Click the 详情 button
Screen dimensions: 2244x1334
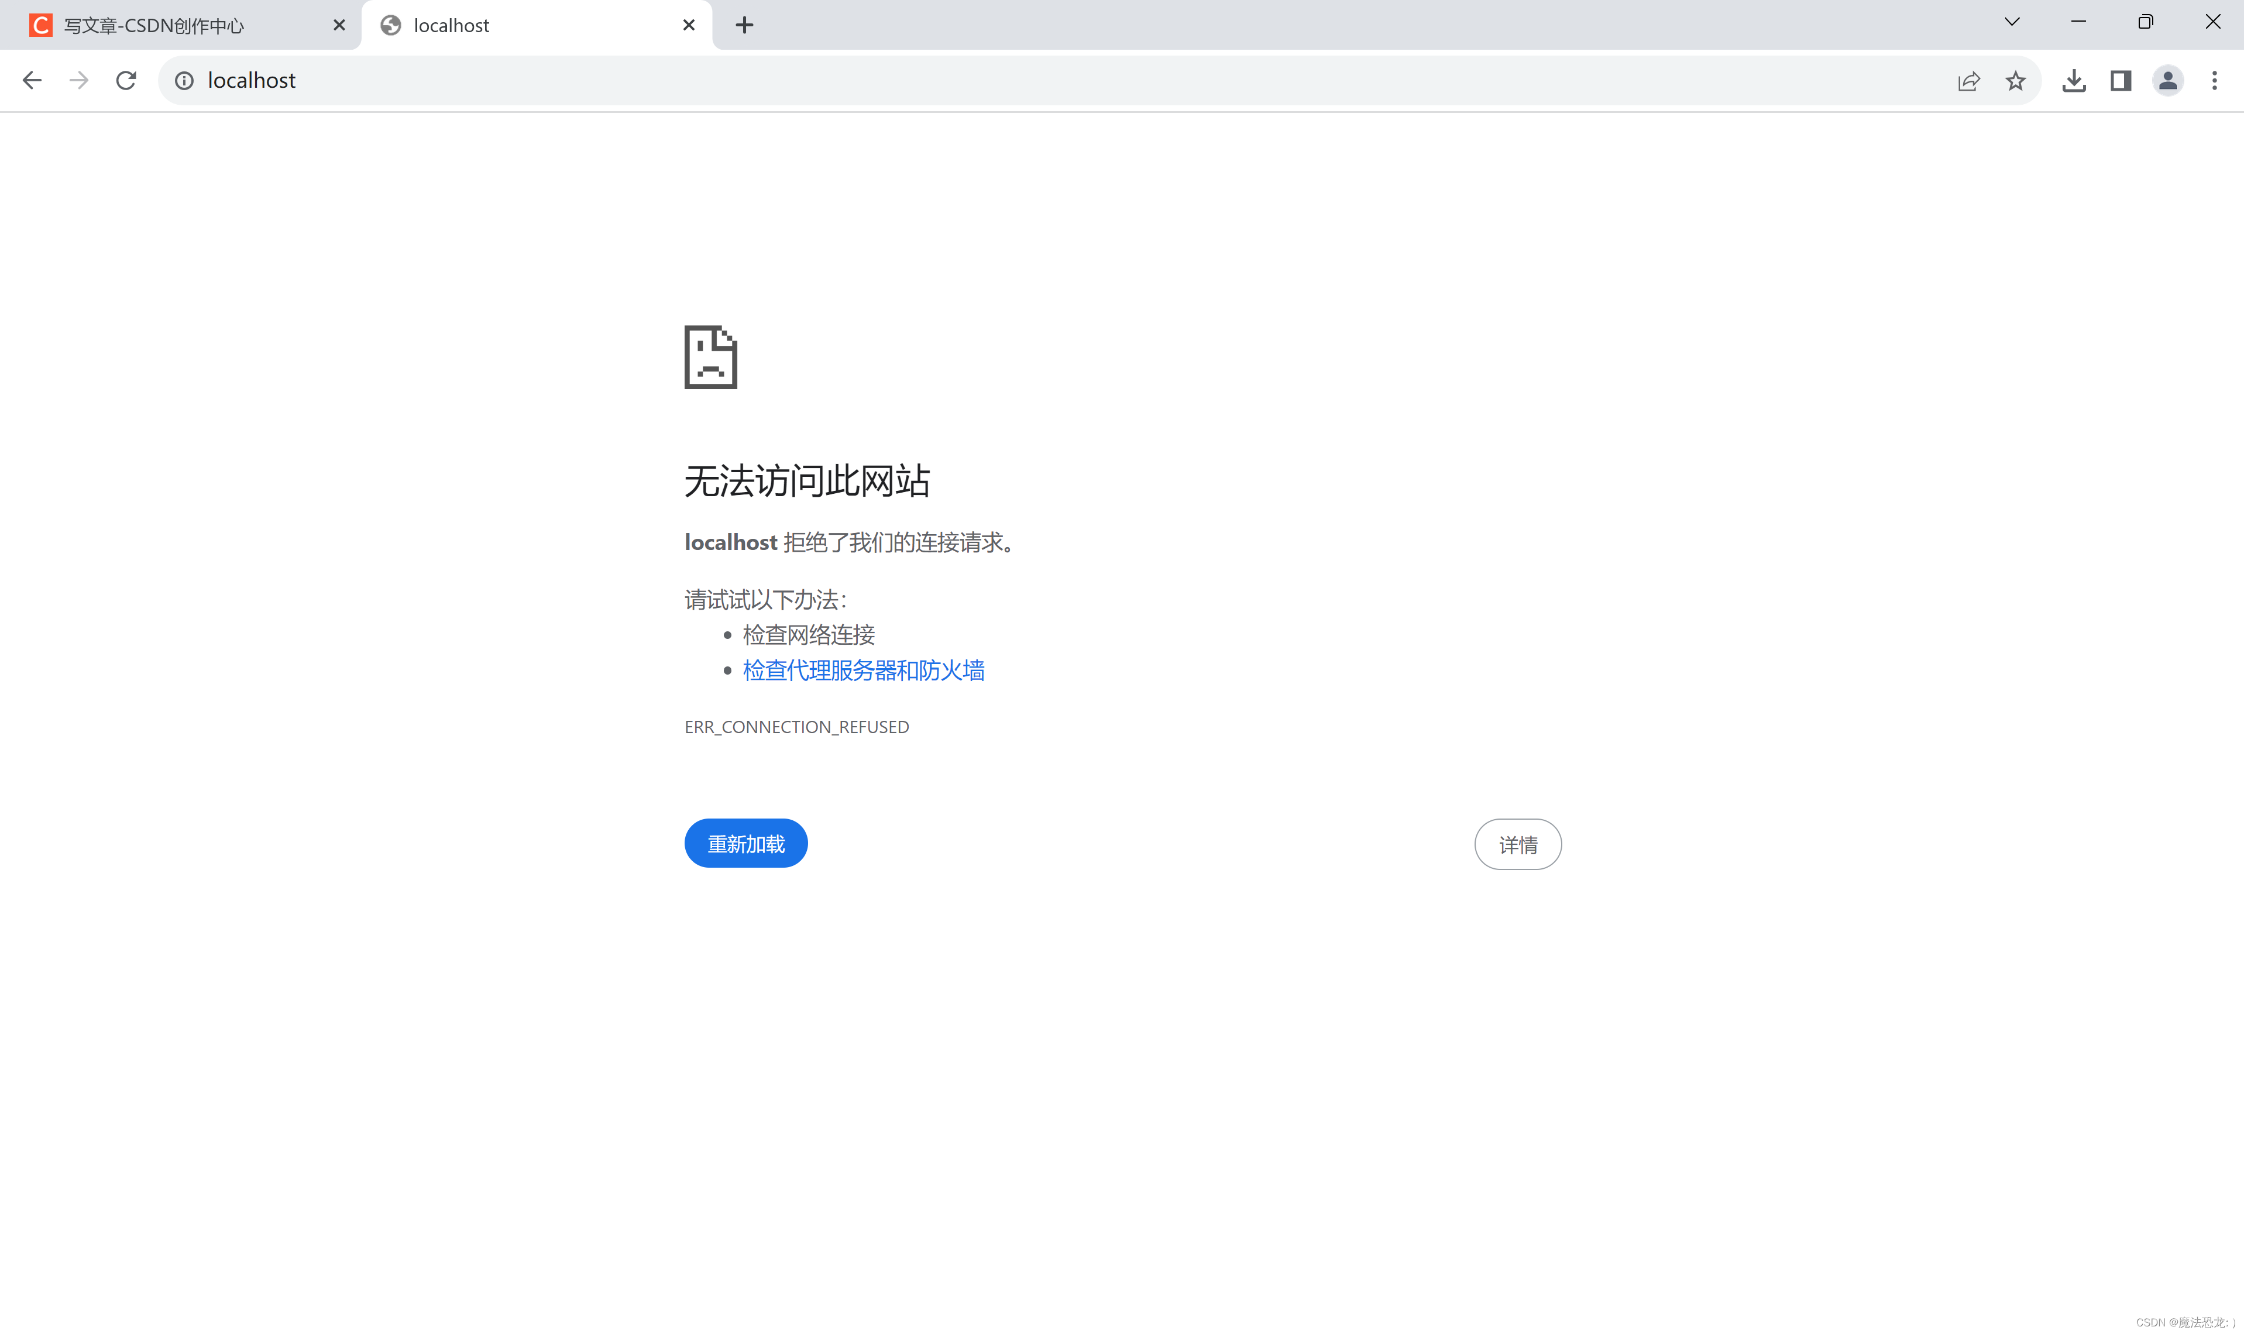click(1518, 844)
